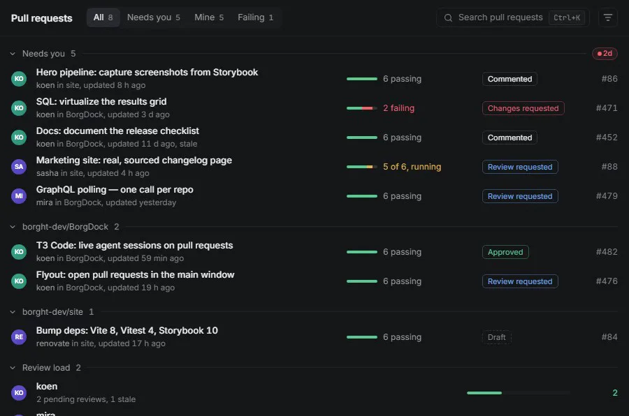Show the Failing tab
The image size is (629, 416).
[x=256, y=17]
